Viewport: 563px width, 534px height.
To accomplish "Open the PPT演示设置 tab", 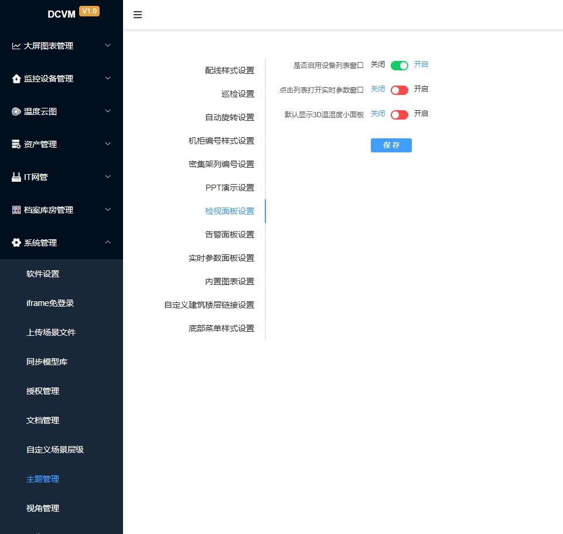I will [x=230, y=188].
